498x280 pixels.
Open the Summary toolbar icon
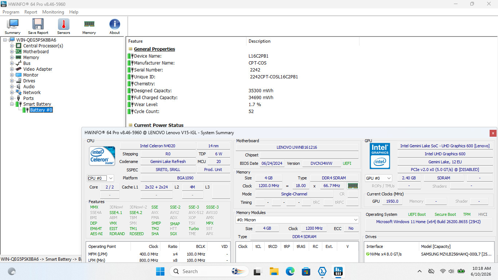[x=12, y=27]
